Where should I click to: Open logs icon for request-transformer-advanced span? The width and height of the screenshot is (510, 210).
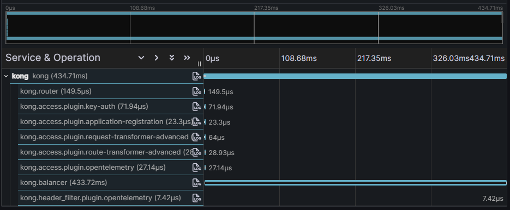[x=196, y=137]
